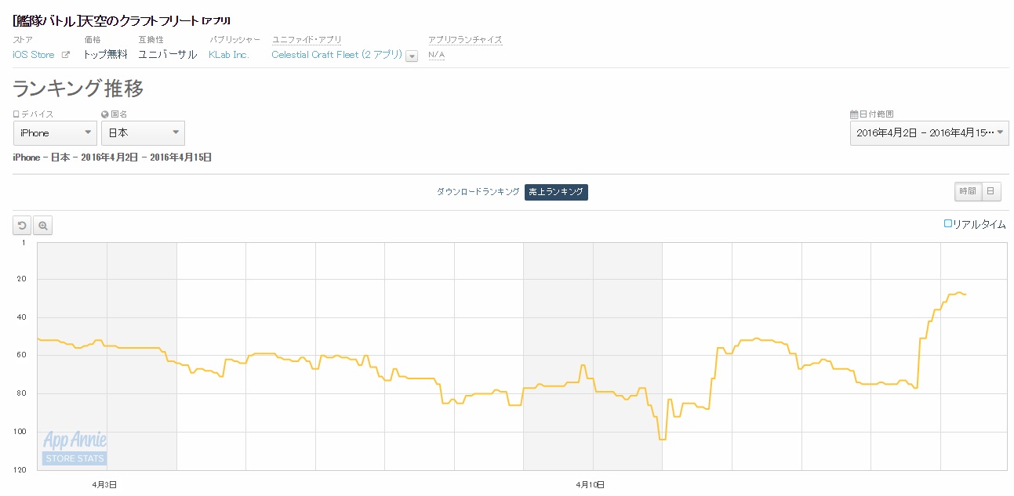
Task: Open the Celestial Craft Fleet (2 アプリ) link
Action: point(336,55)
